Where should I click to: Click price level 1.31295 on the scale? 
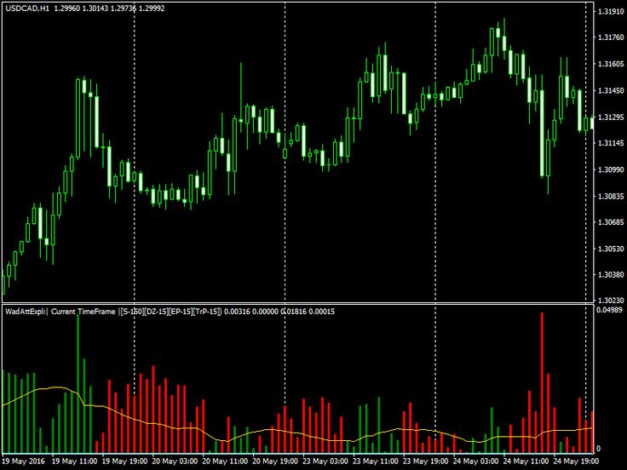click(x=611, y=117)
